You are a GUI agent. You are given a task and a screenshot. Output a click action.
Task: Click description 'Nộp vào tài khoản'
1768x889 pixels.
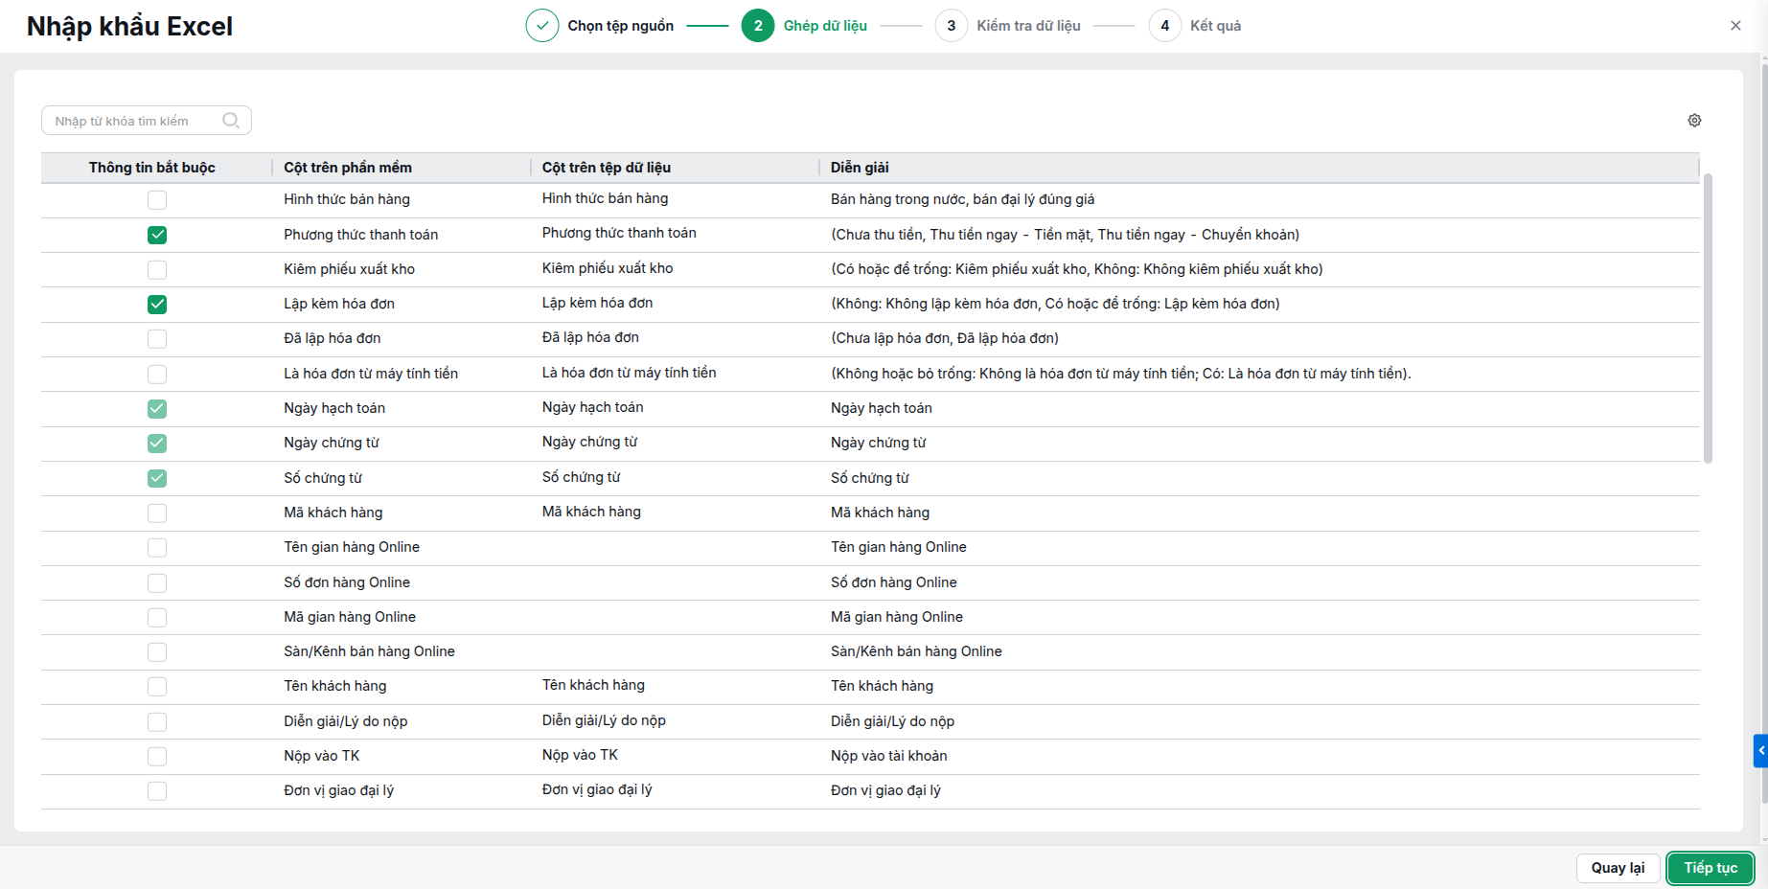coord(888,756)
